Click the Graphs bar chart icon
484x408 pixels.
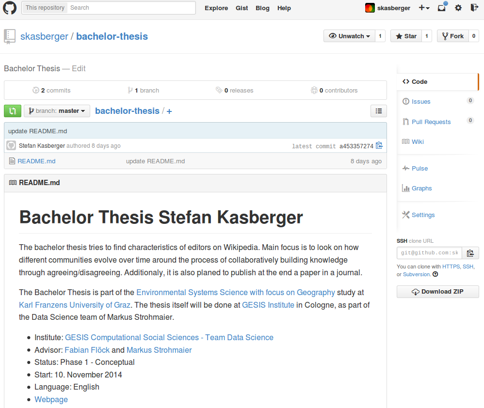(405, 188)
